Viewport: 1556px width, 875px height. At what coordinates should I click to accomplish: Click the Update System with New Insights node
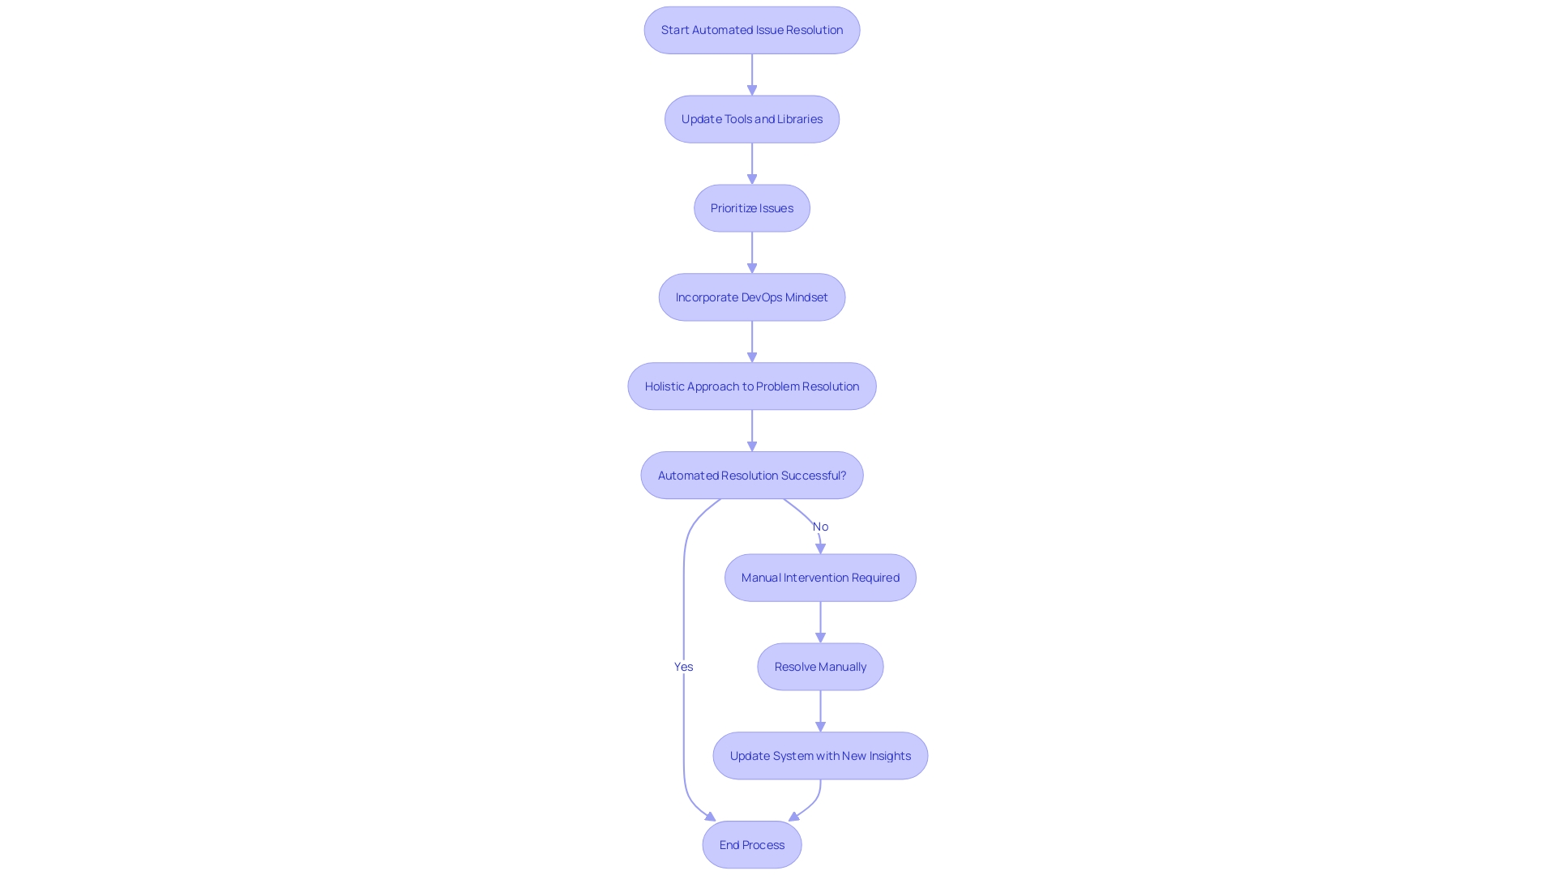point(821,755)
